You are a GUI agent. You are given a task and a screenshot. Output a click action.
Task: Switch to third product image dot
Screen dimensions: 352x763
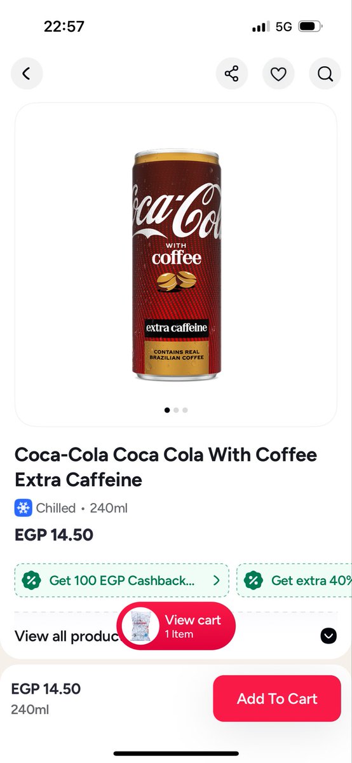pyautogui.click(x=185, y=410)
